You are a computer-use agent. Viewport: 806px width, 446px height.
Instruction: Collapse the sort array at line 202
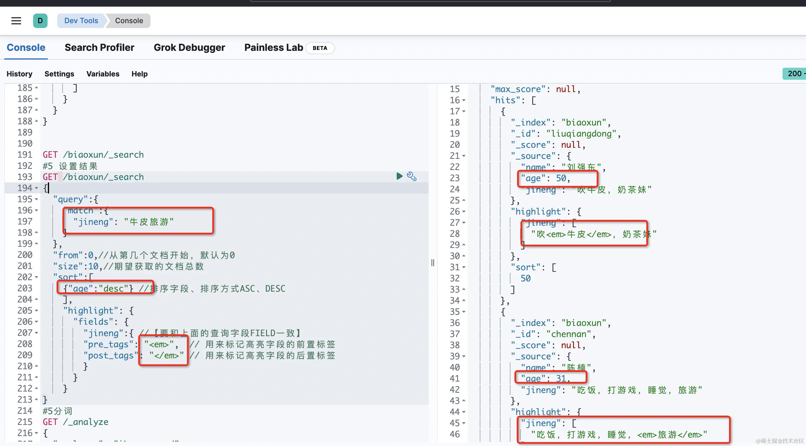pyautogui.click(x=37, y=277)
